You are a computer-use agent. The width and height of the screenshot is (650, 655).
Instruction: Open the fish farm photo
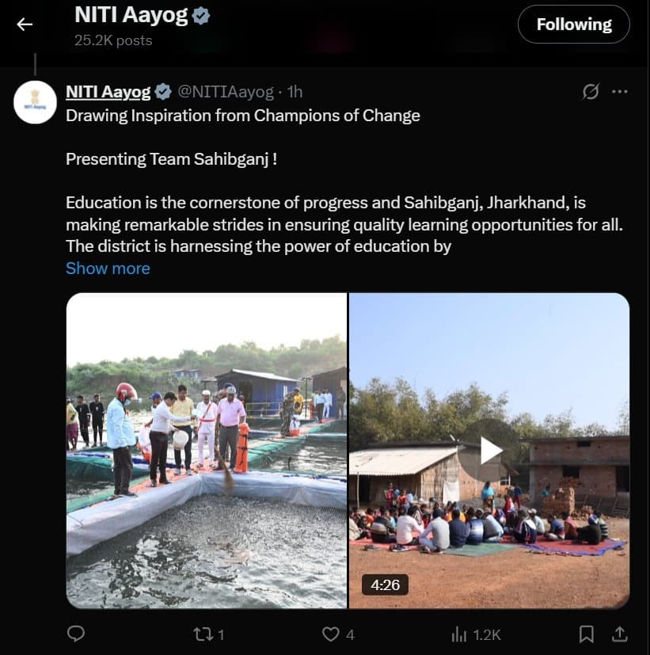point(206,451)
